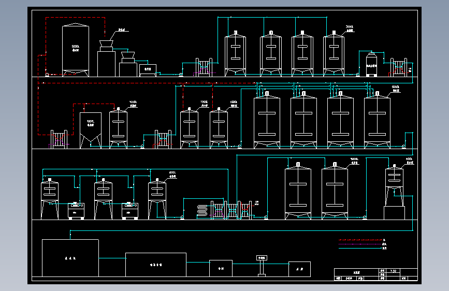Select the tall 5000L storage tank

coord(76,50)
